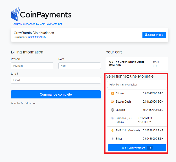Open Securely processed by CoinPayments.net link
This screenshot has width=176, height=162.
coord(37,24)
